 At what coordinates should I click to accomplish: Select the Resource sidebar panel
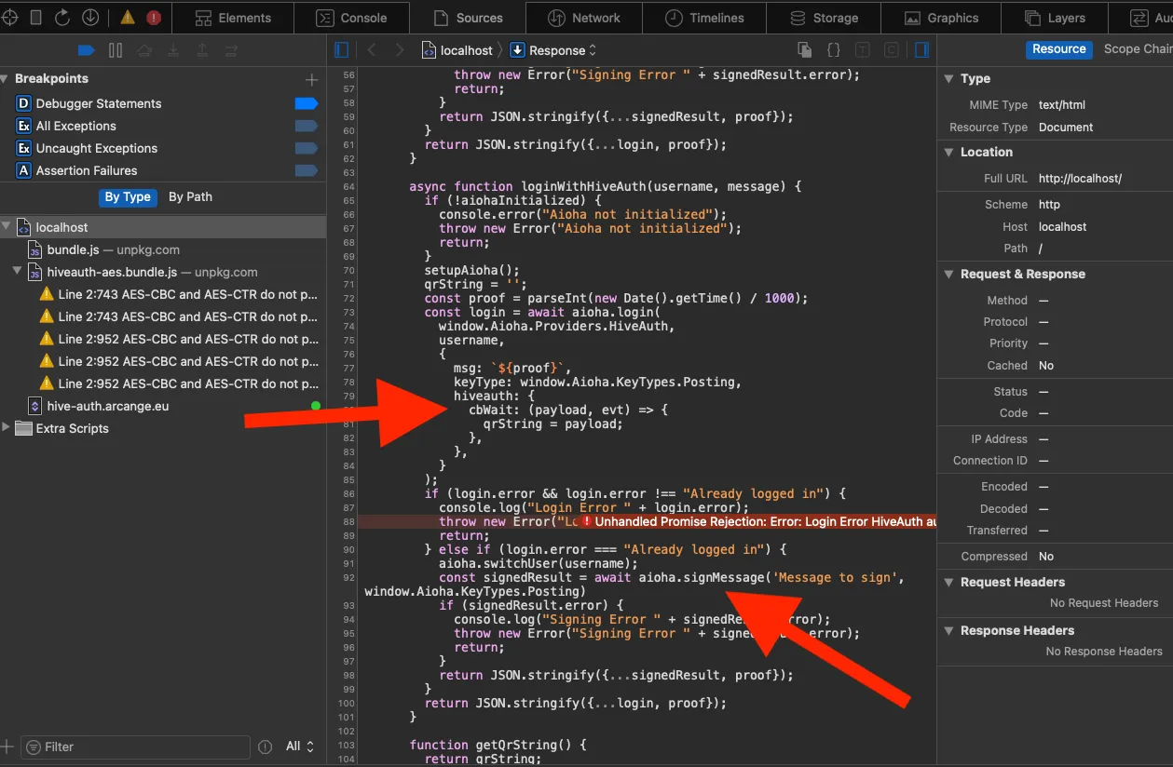click(x=1058, y=49)
